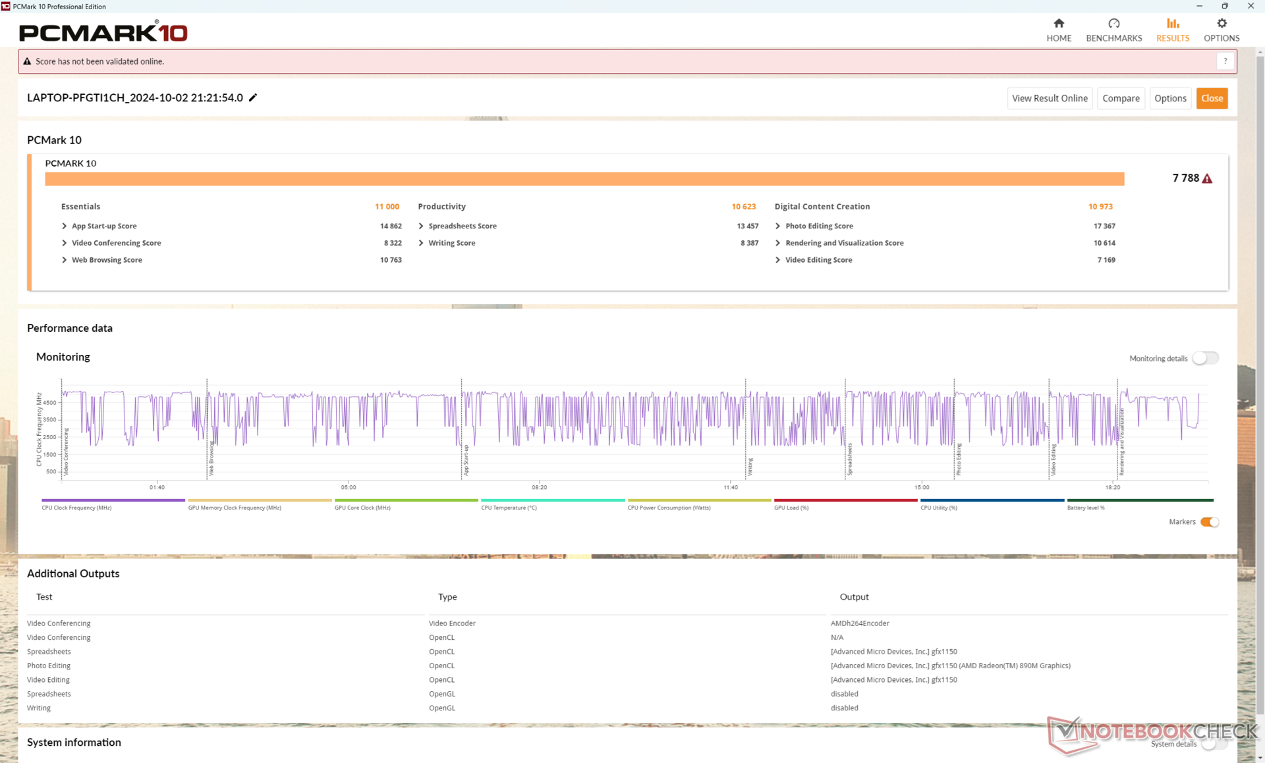This screenshot has height=763, width=1265.
Task: Select CPU Clock Frequency legend bar
Action: (x=113, y=500)
